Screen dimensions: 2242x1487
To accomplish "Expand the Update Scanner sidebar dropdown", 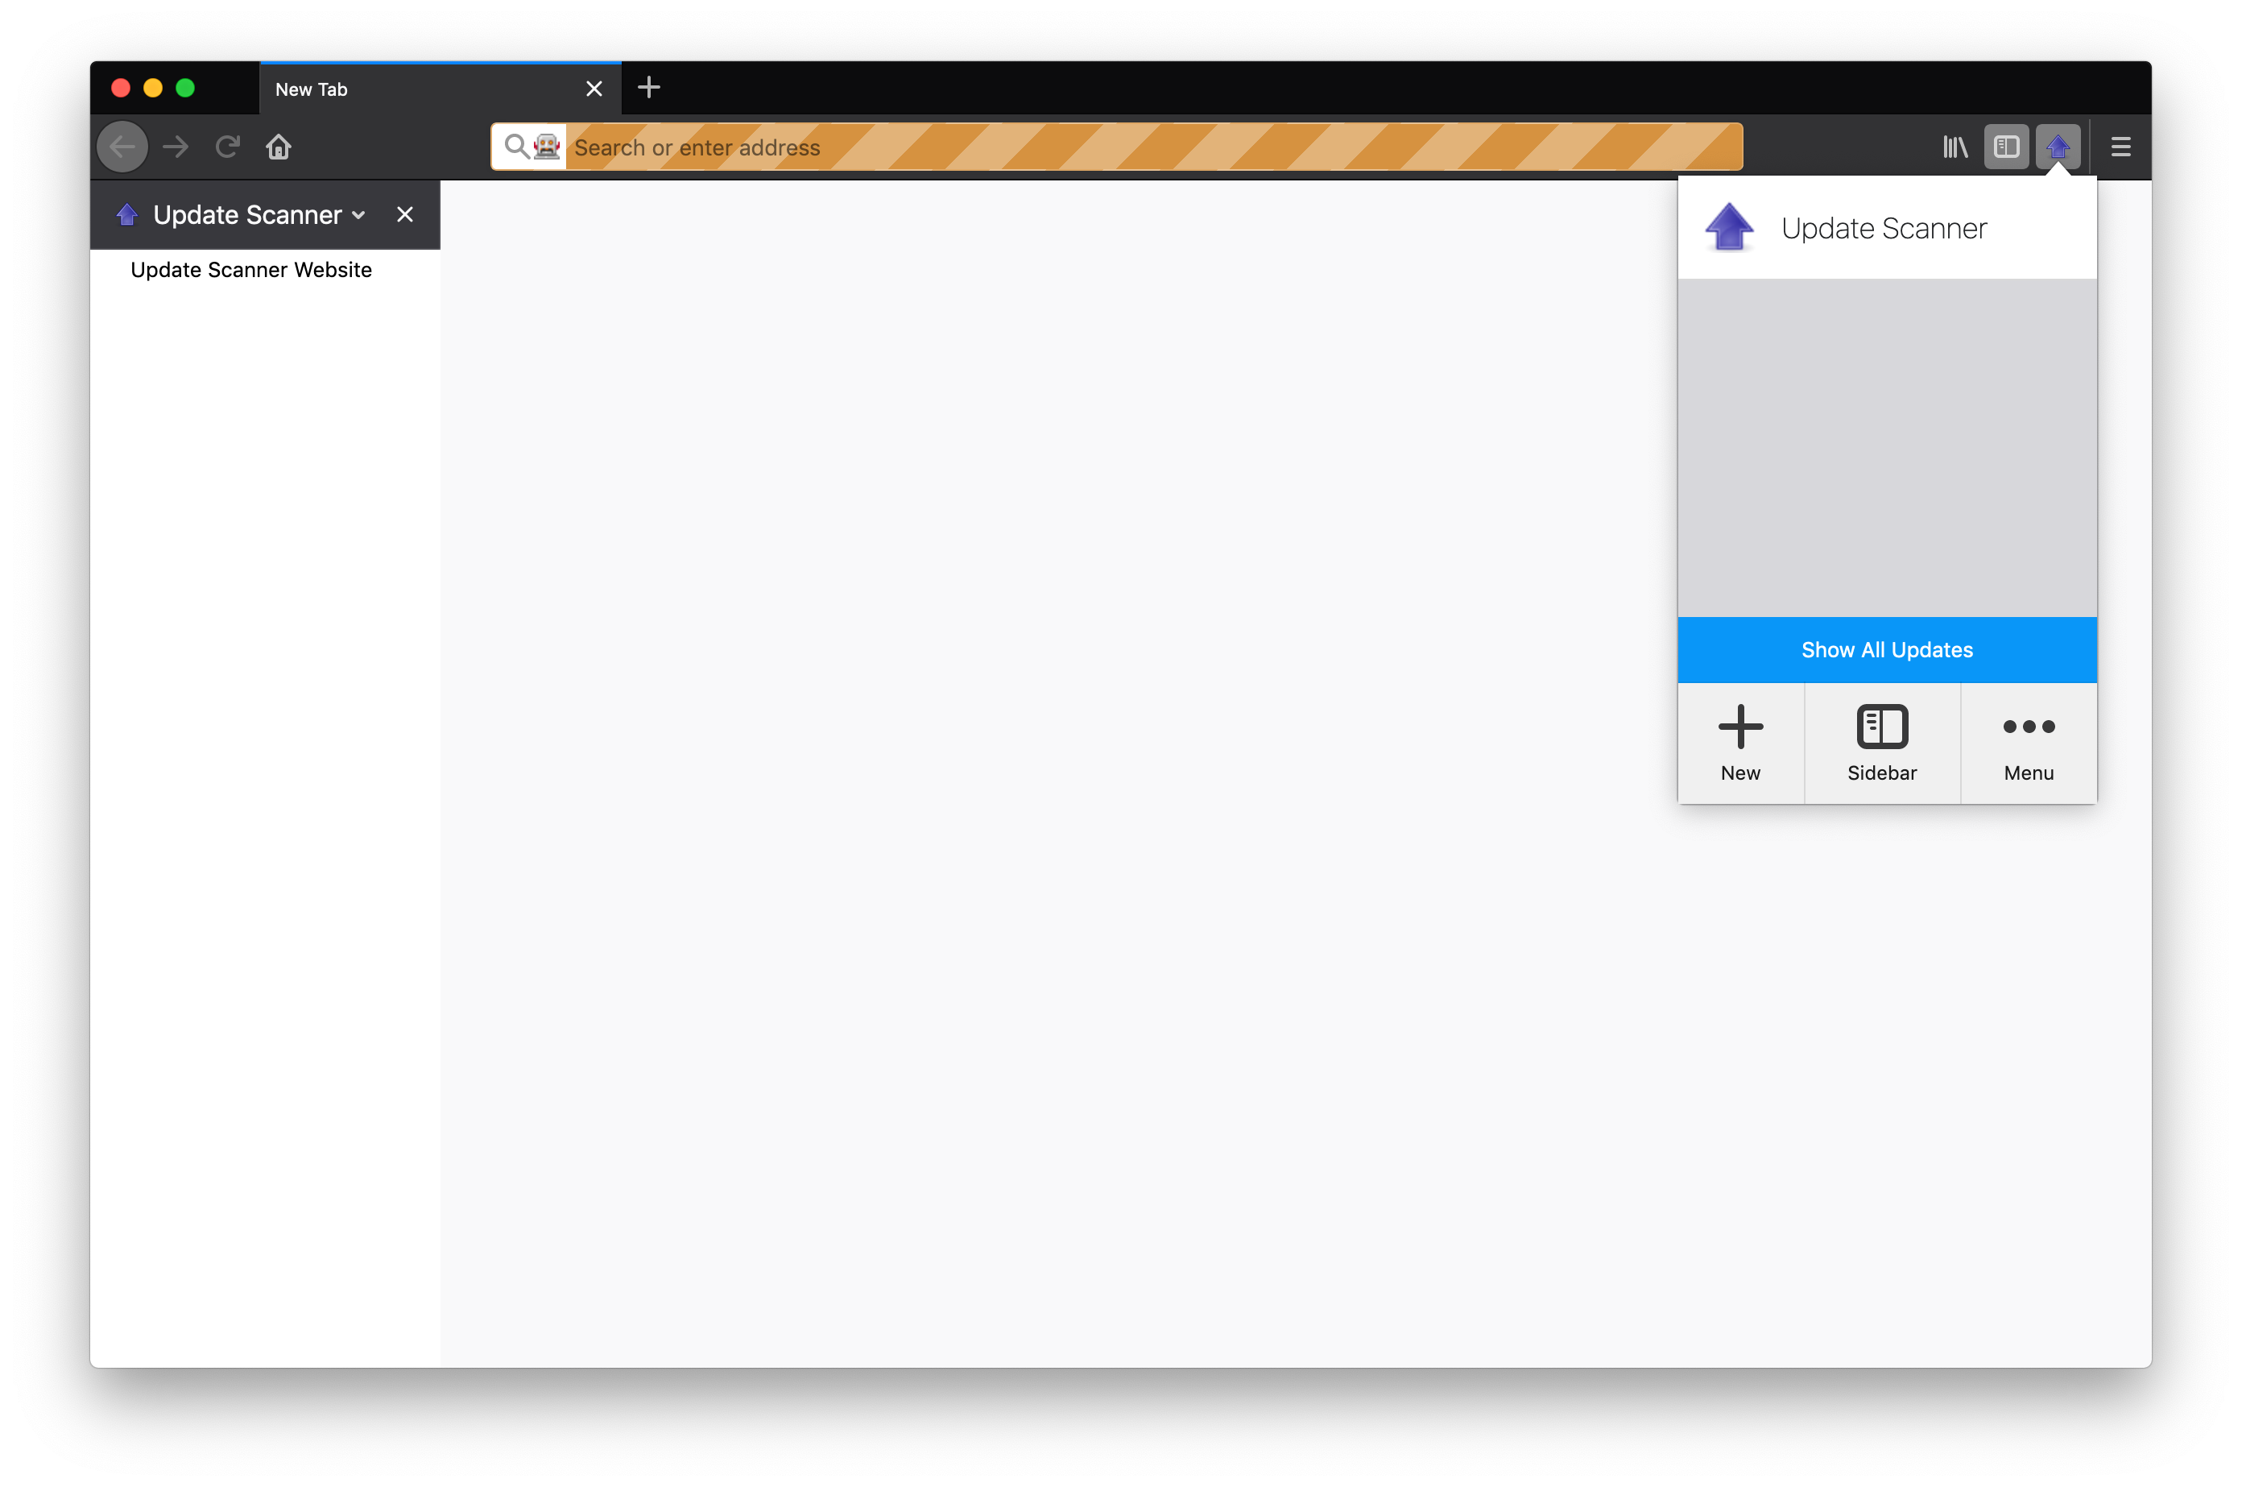I will (358, 215).
